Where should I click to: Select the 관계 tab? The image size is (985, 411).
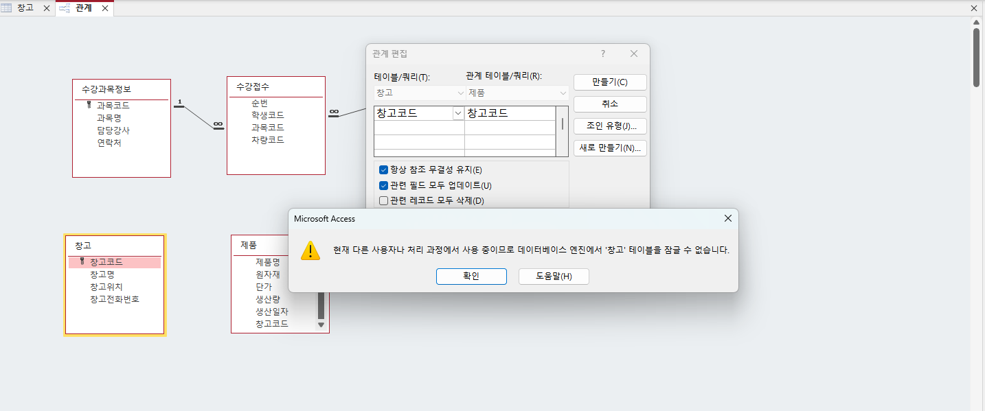point(84,8)
